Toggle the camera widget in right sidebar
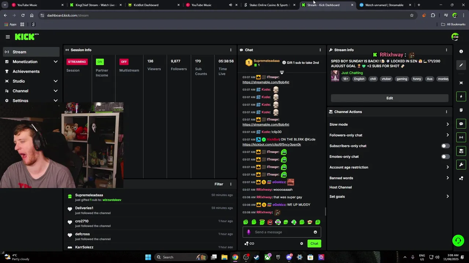Screen dimensions: 469x263 (461, 151)
